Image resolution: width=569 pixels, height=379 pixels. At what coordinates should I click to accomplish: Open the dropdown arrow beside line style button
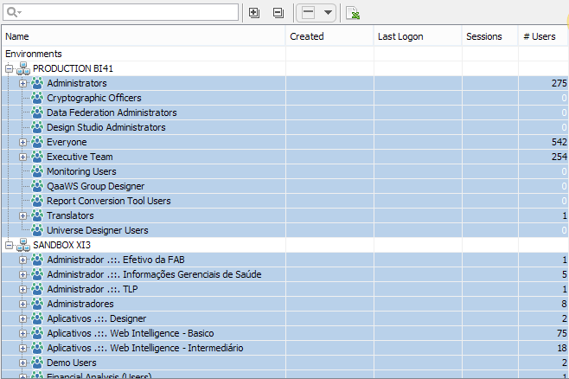tap(328, 13)
